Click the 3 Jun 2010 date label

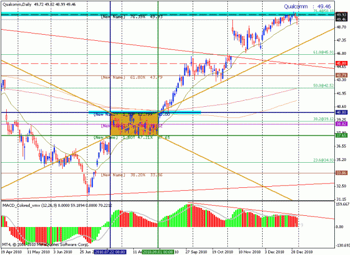pos(62,252)
